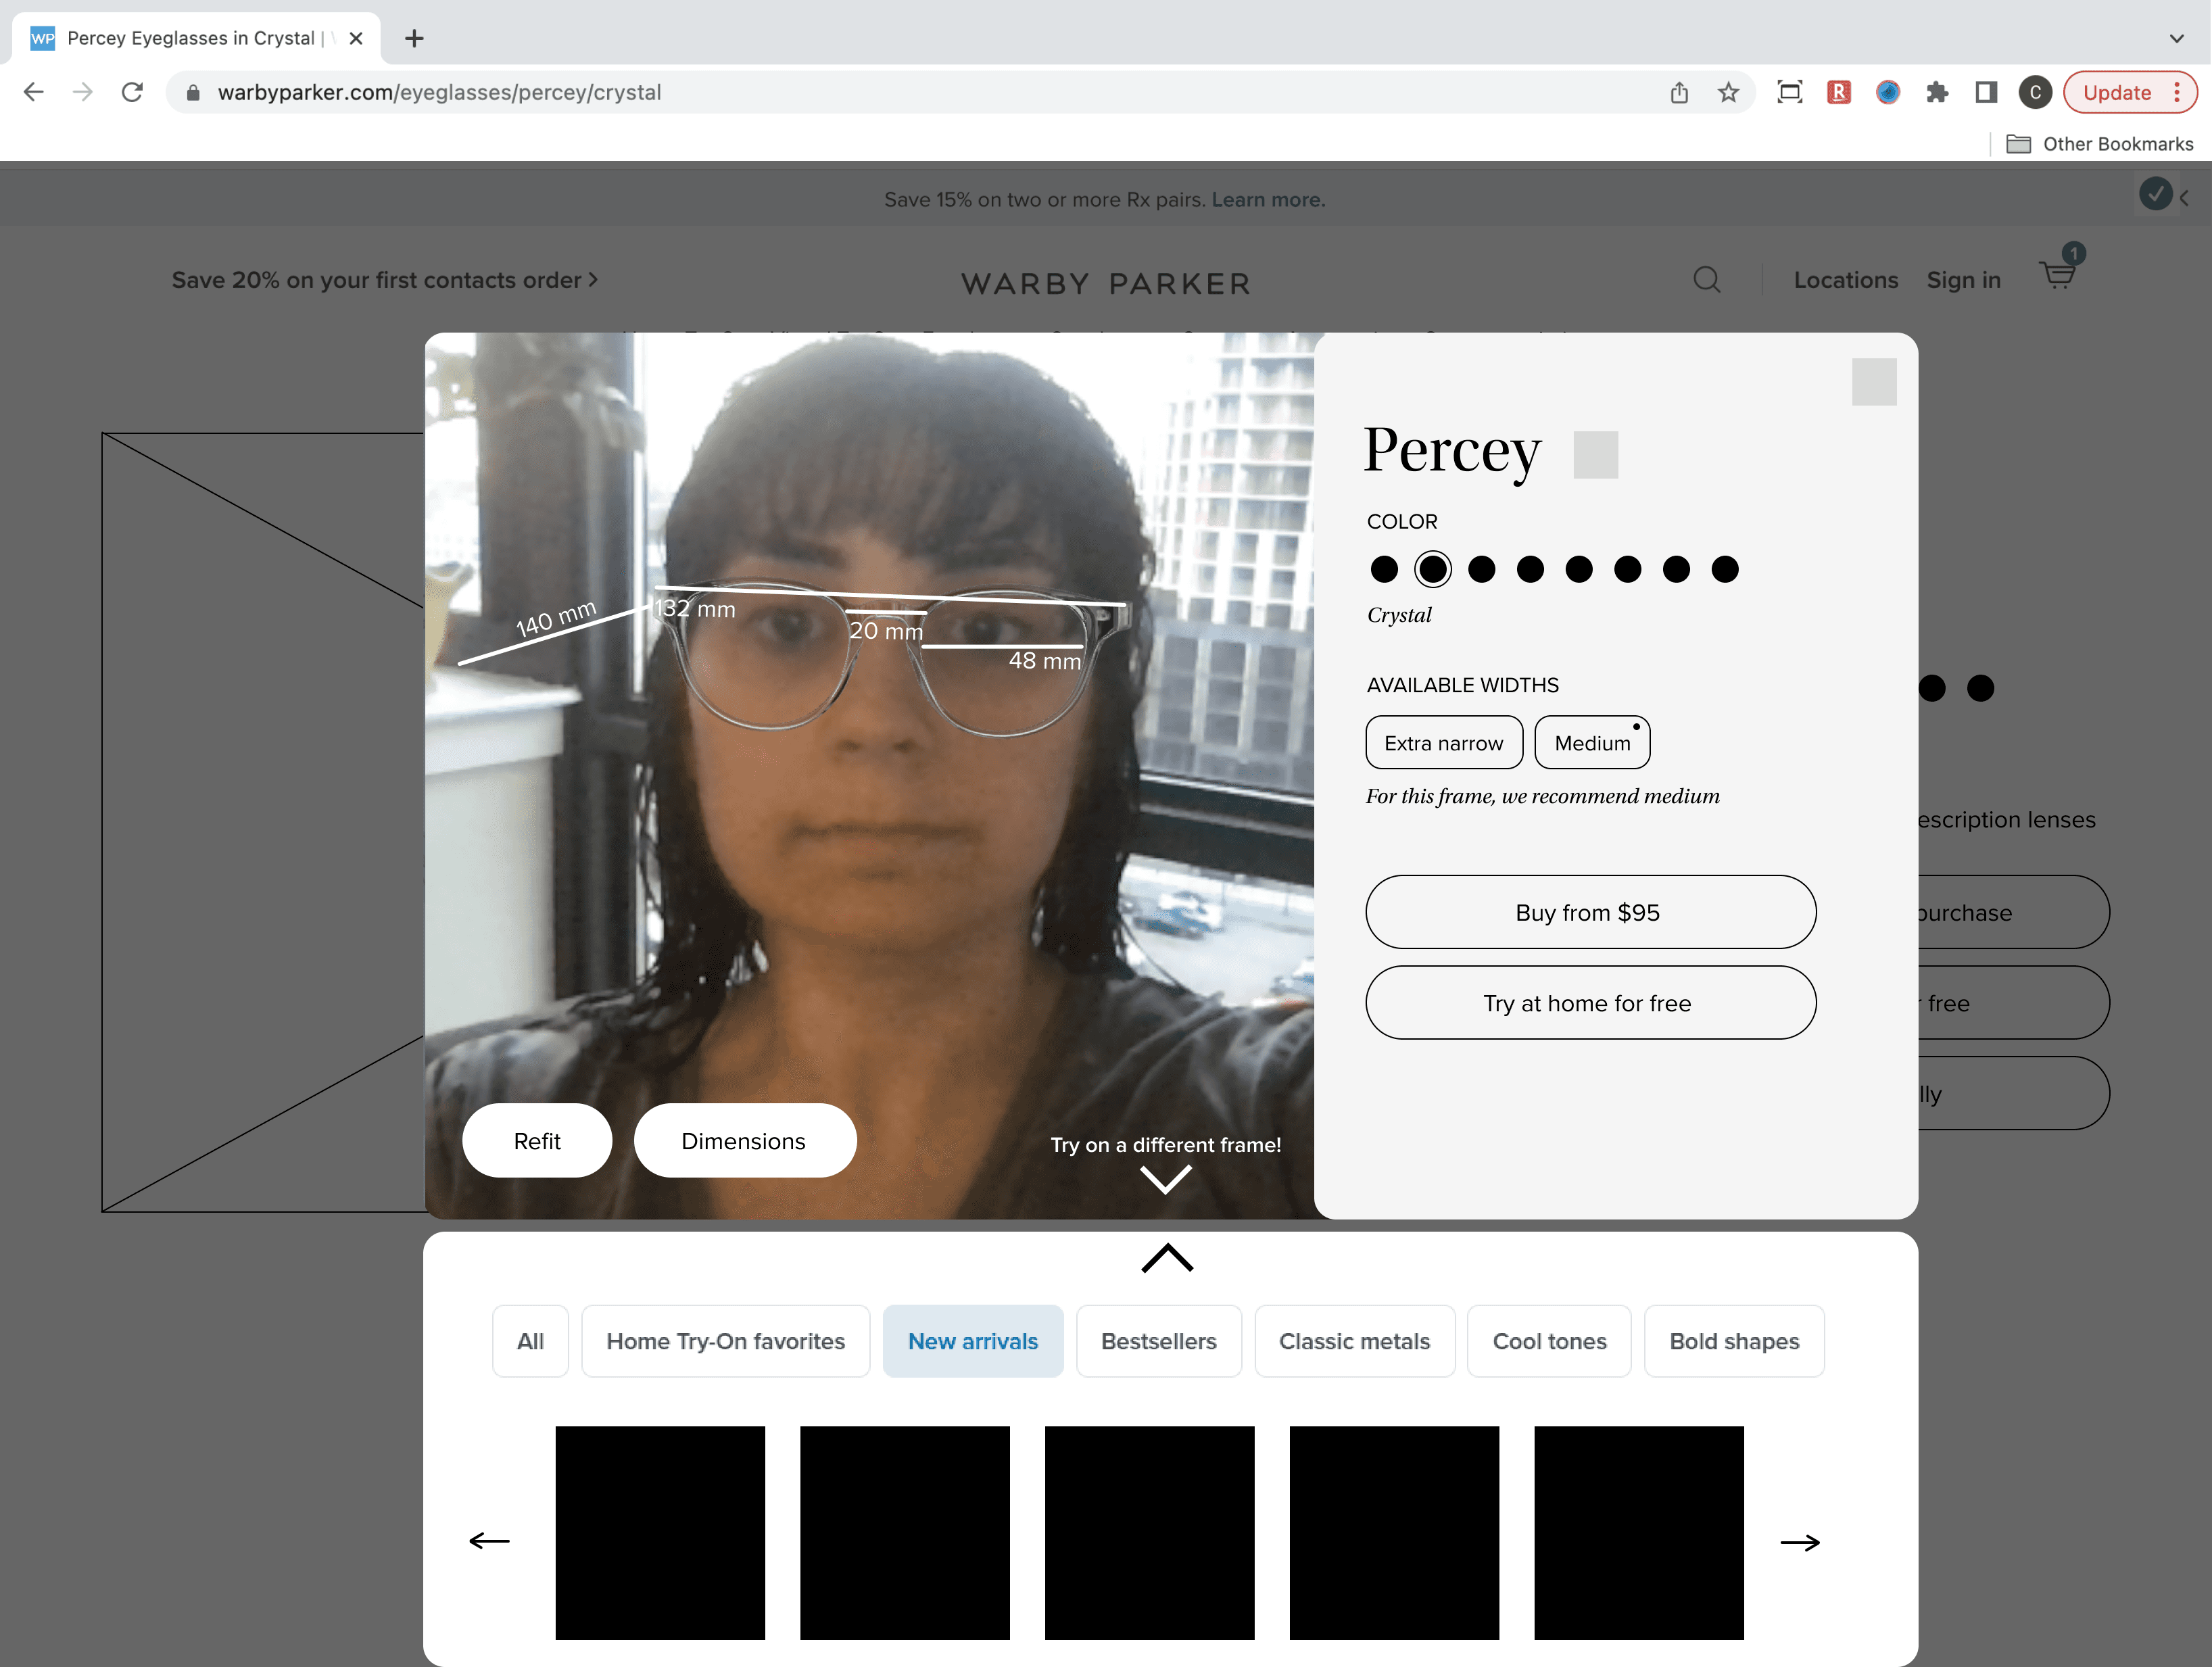Open the Chrome tab list dropdown arrow
Image resolution: width=2212 pixels, height=1667 pixels.
(2176, 38)
